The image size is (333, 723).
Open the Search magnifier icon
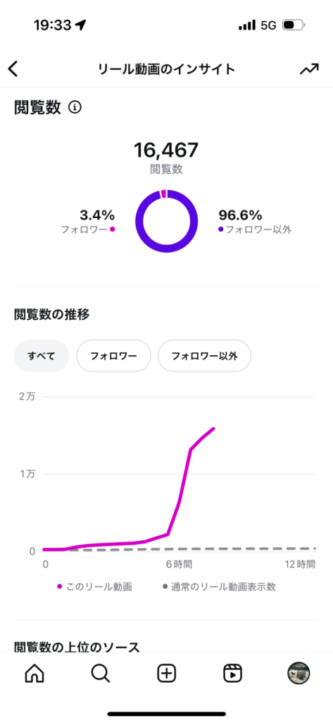coord(100,674)
